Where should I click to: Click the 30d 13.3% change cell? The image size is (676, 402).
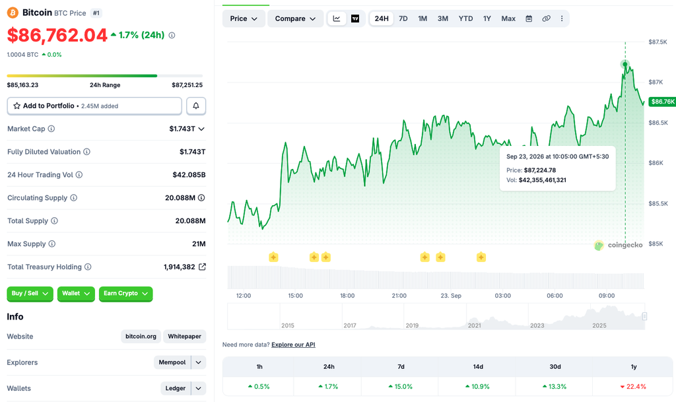point(555,387)
